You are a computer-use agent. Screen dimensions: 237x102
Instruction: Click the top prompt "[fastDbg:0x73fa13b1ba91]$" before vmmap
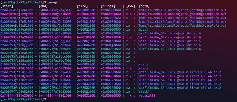coord(23,2)
